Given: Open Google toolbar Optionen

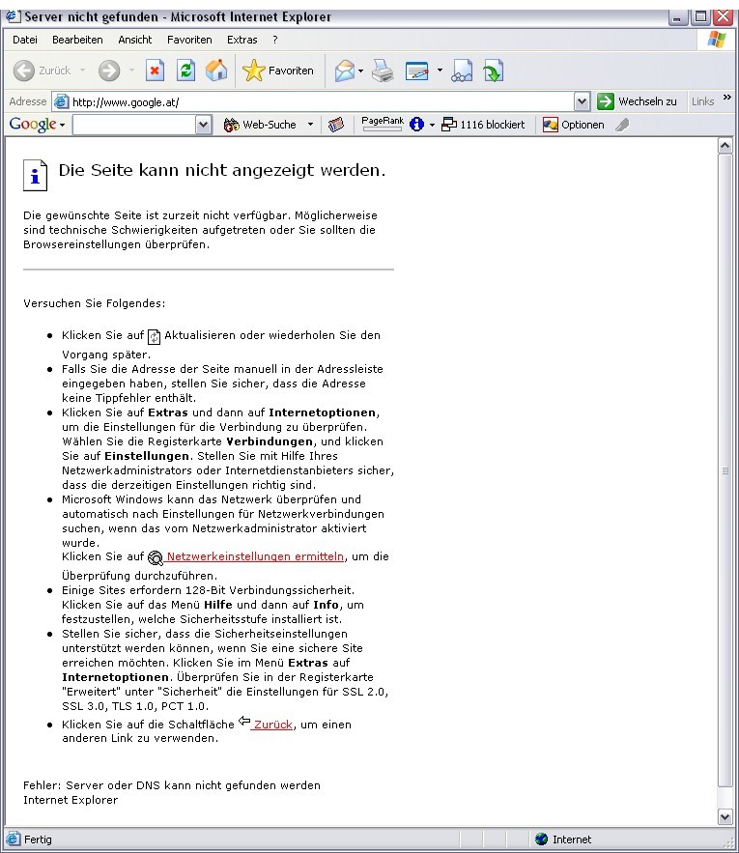Looking at the screenshot, I should tap(573, 125).
